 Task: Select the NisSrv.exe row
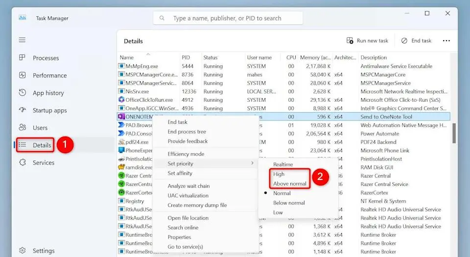click(283, 92)
